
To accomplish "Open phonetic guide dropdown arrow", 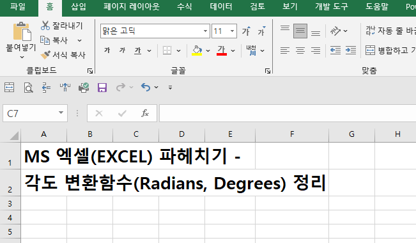I will pos(263,51).
